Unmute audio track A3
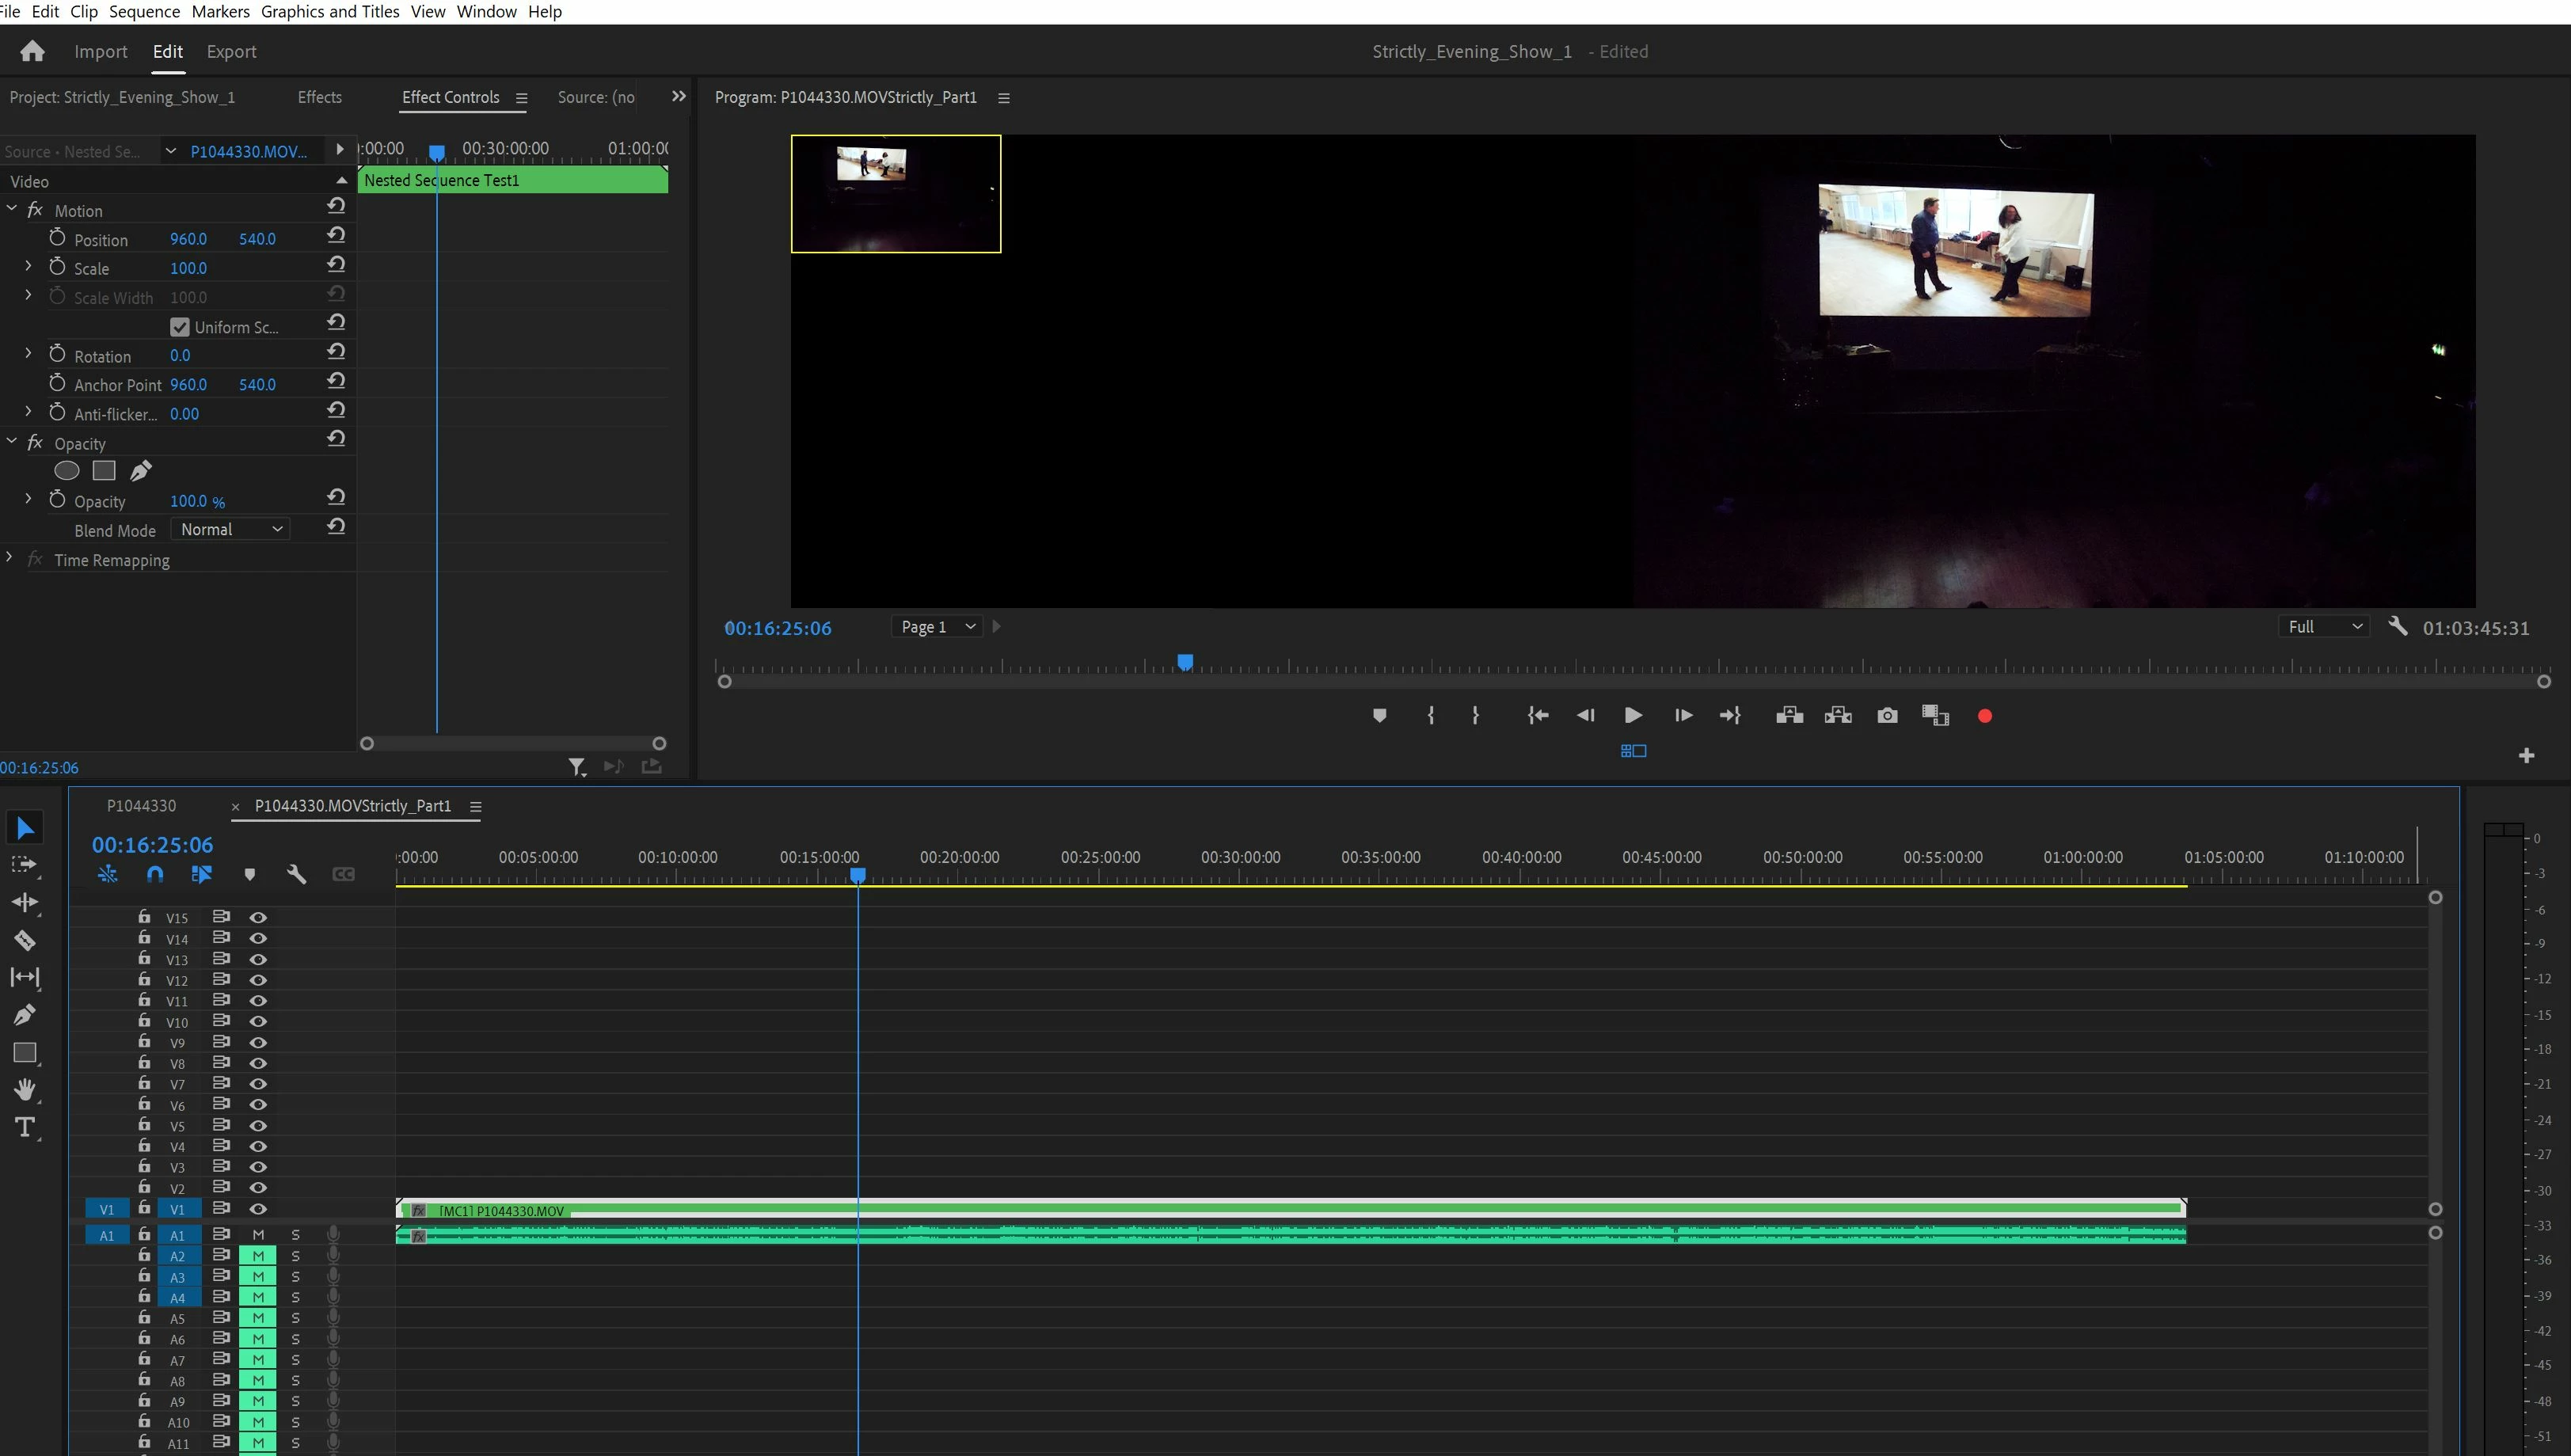 tap(258, 1276)
